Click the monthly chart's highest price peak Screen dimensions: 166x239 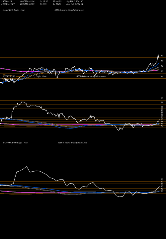click(x=27, y=166)
